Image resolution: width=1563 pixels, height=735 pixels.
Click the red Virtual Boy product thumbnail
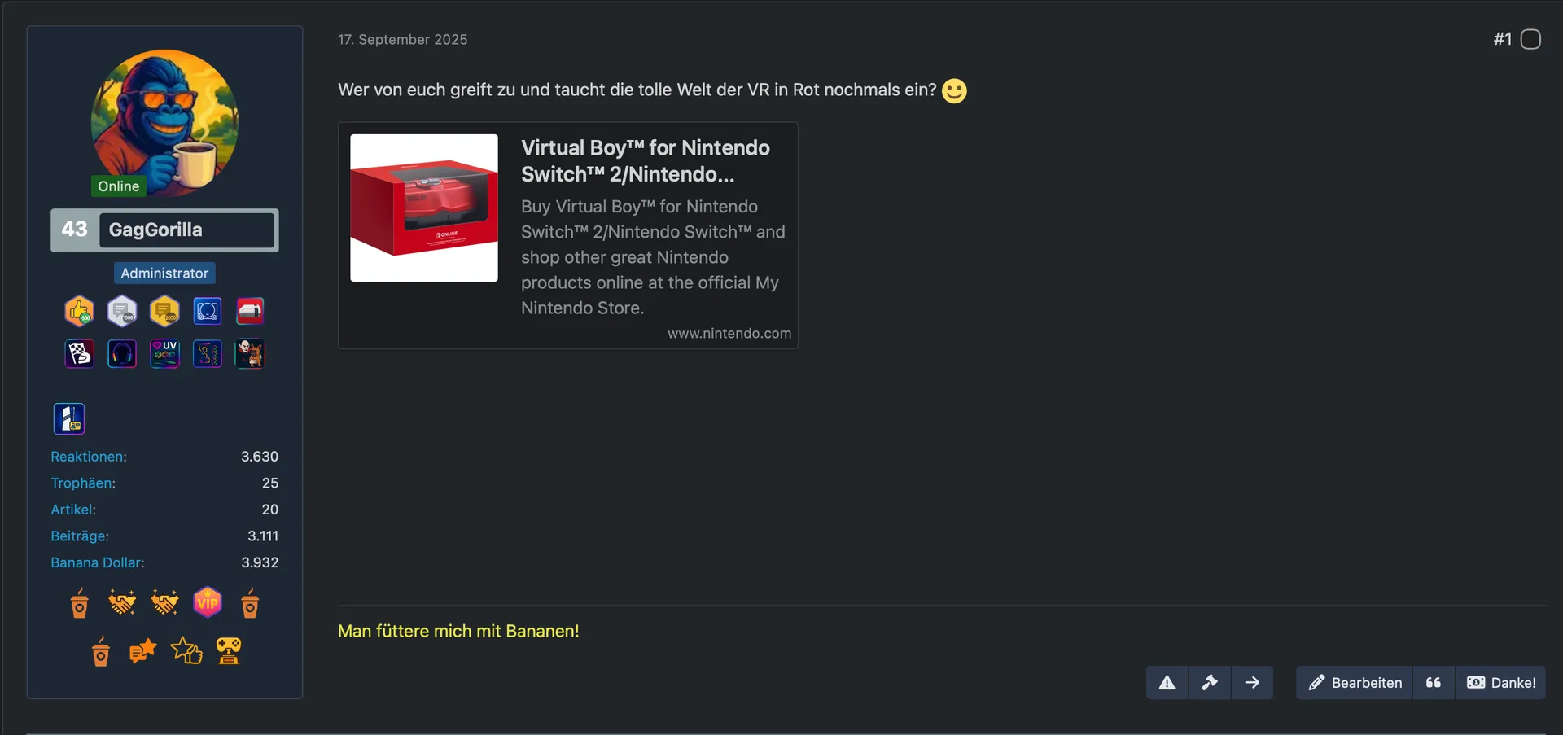(424, 208)
